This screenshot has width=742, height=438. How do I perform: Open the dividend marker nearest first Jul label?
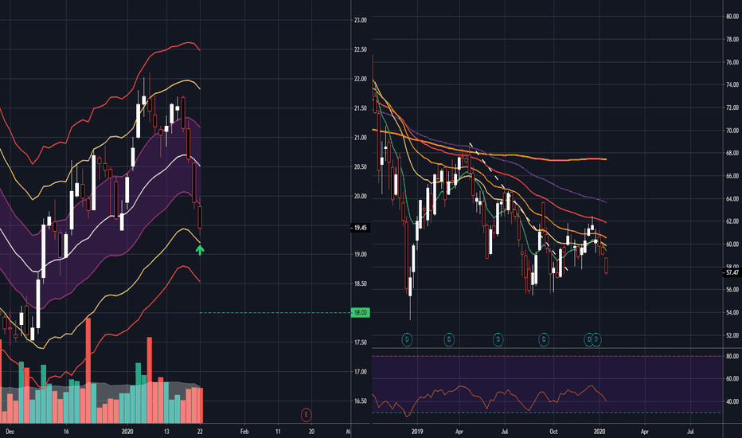point(498,339)
